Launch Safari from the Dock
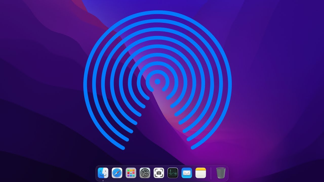 click(x=117, y=173)
